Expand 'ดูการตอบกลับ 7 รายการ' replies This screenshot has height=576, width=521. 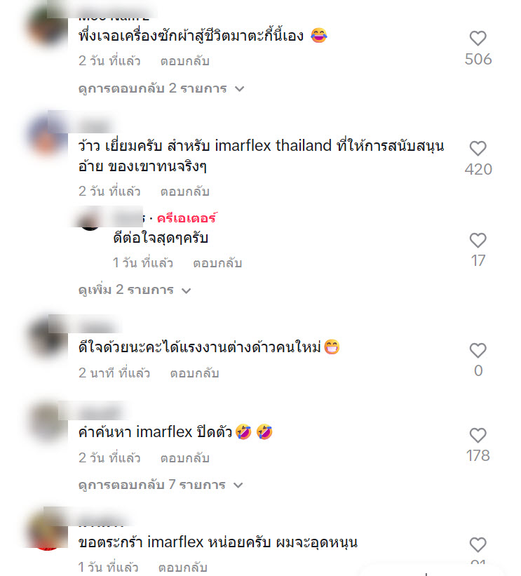point(161,485)
